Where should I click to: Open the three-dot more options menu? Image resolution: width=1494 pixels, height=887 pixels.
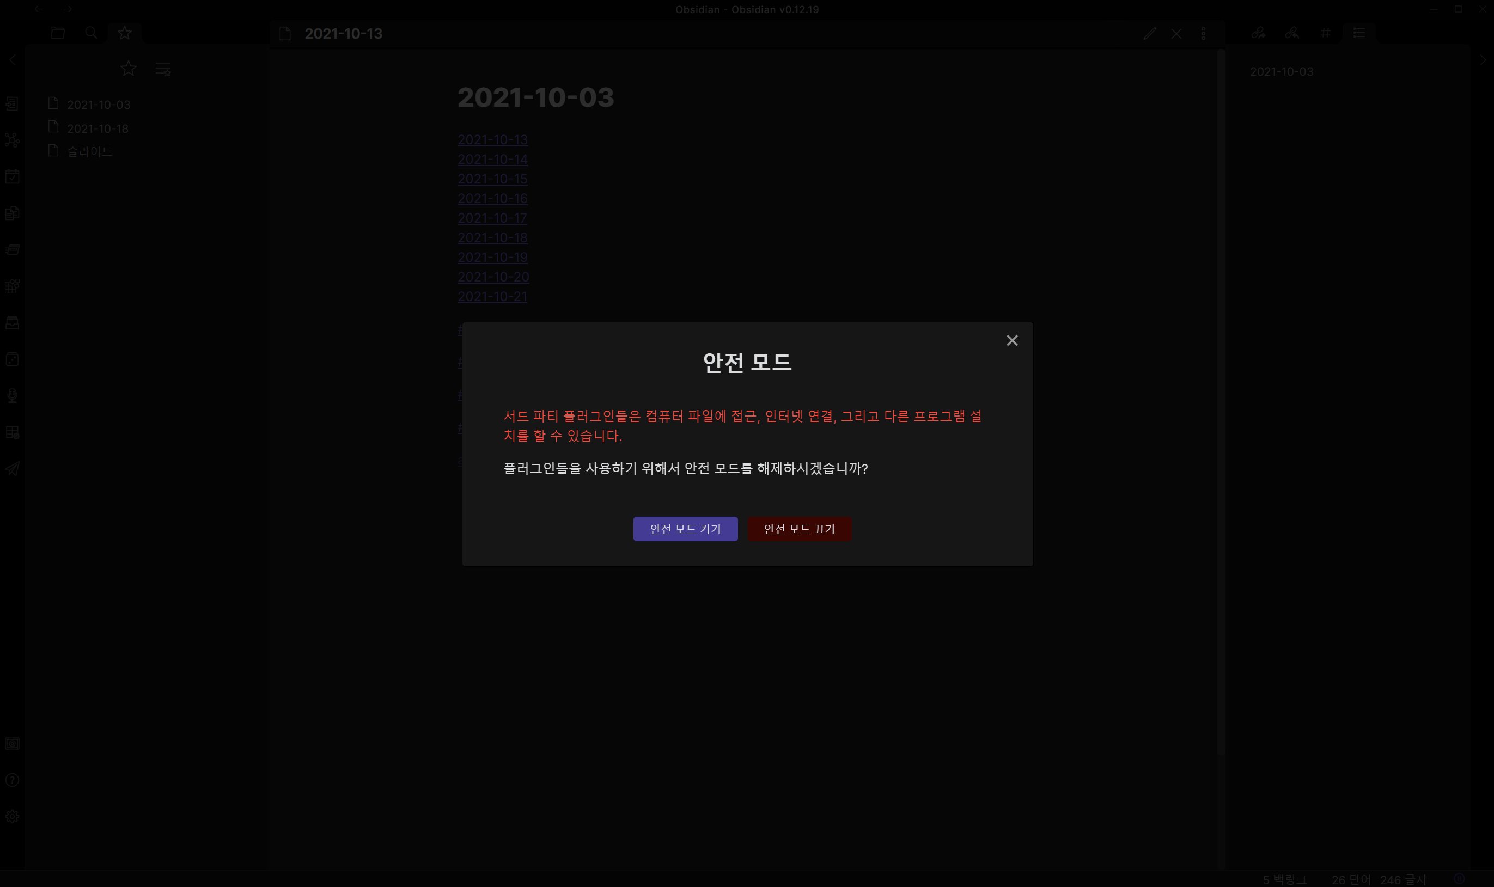pyautogui.click(x=1204, y=33)
